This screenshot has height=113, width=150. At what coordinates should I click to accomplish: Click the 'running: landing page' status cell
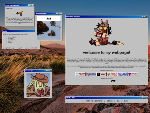click(10, 48)
